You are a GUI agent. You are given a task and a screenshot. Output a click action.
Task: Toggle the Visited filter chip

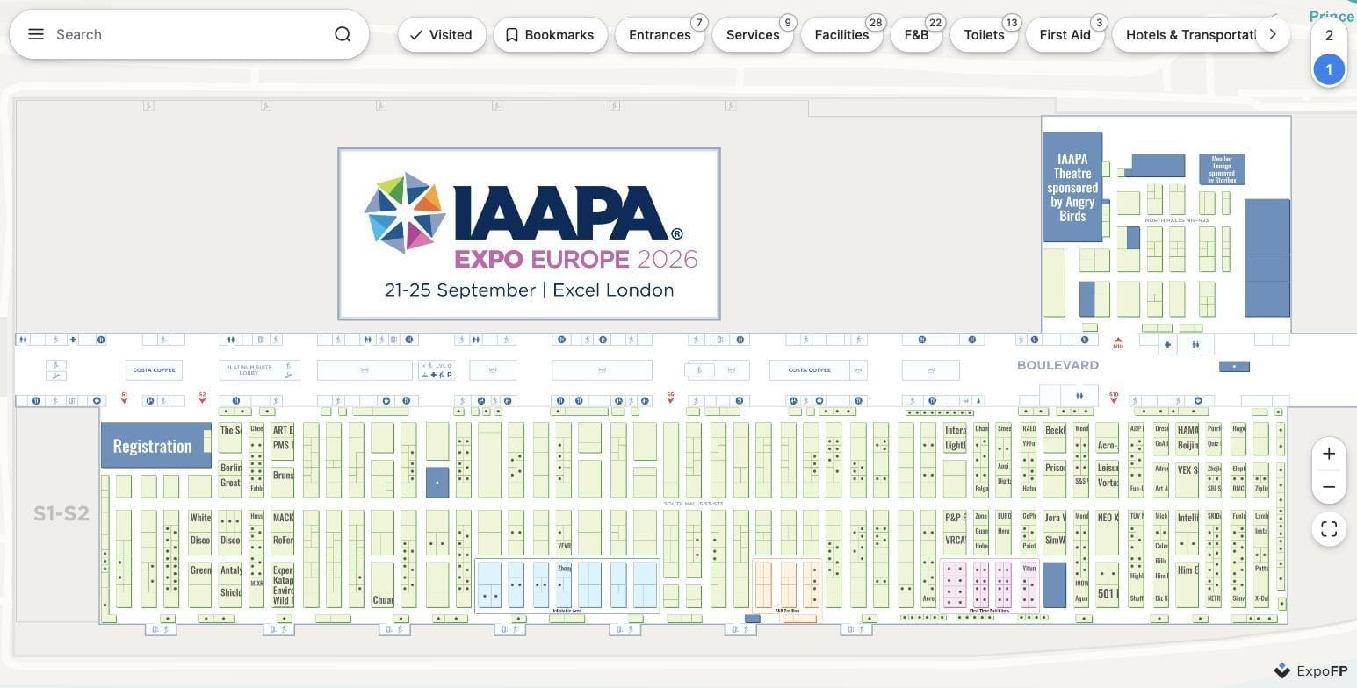[x=442, y=34]
